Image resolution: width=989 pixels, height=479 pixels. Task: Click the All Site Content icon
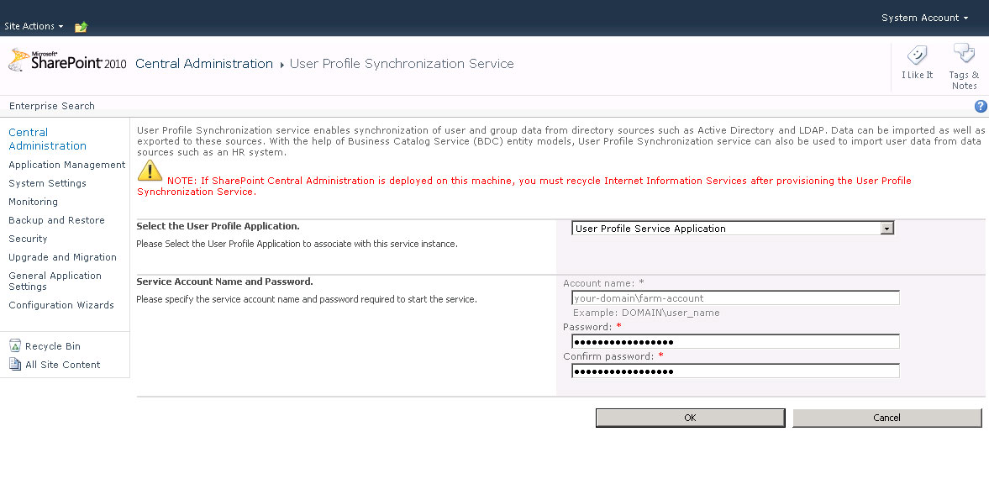[15, 364]
